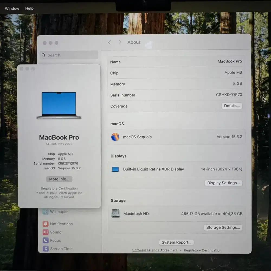271x271 pixels.
Task: Click More Info in the About window
Action: tap(59, 179)
